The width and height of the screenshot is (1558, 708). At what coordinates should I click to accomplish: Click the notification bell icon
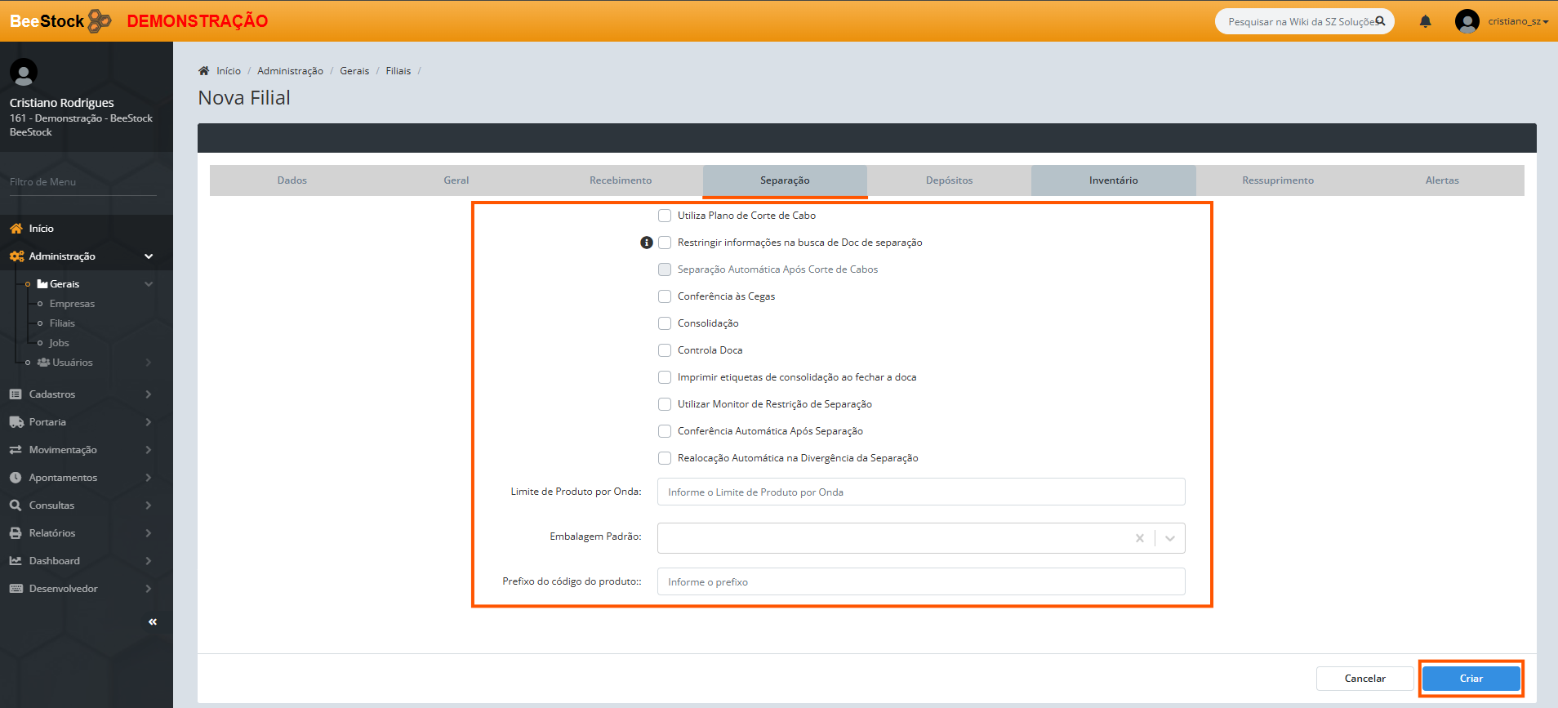point(1425,22)
